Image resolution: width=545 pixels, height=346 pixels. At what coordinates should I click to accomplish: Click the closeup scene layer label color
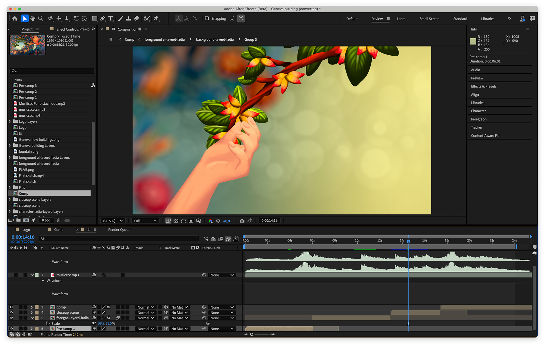click(x=37, y=313)
